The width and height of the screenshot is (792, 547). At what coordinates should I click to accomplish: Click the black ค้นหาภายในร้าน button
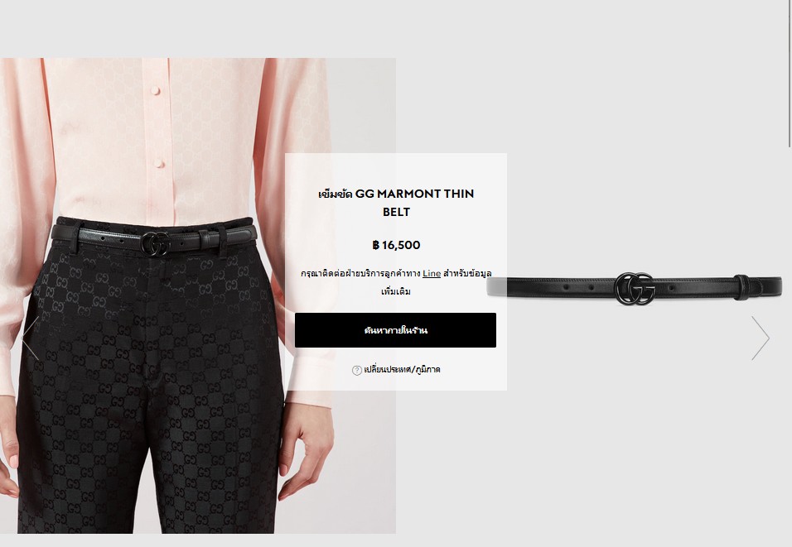point(395,330)
